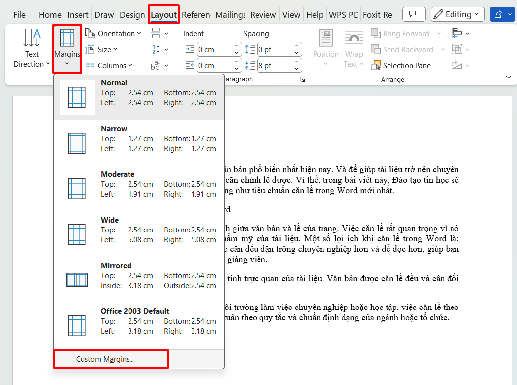Switch to the Mailings tab
Screen dimensions: 517x385
point(230,15)
